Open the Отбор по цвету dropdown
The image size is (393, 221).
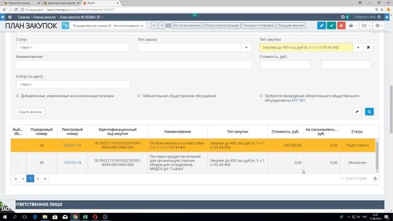pos(73,85)
